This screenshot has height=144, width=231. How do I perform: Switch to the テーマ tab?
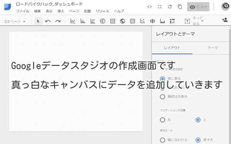click(213, 48)
